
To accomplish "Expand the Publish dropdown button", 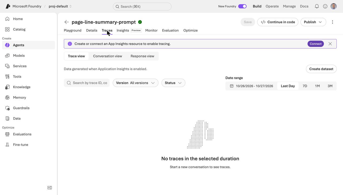I will coord(313,22).
